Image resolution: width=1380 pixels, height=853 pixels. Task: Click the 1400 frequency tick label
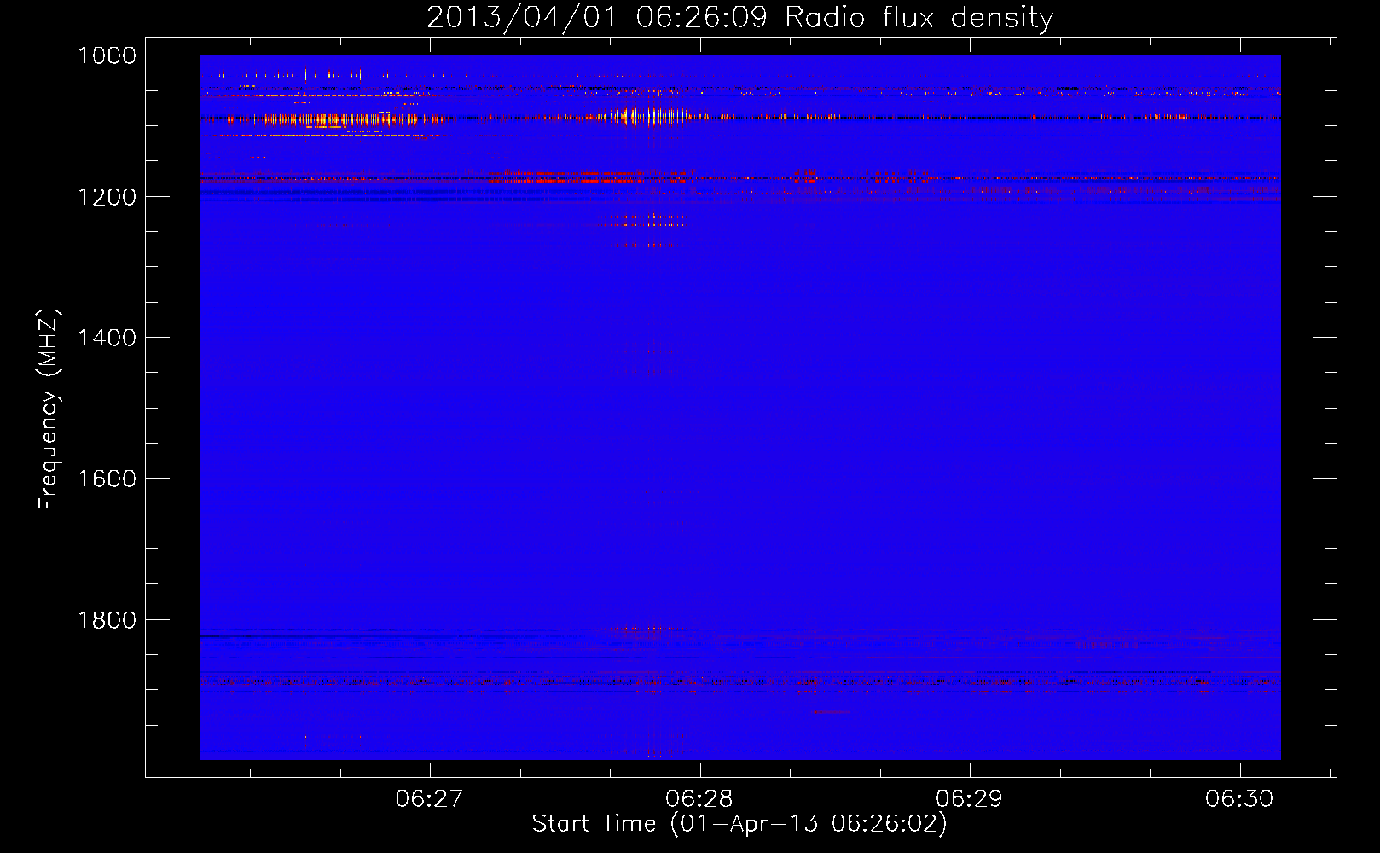click(x=107, y=338)
